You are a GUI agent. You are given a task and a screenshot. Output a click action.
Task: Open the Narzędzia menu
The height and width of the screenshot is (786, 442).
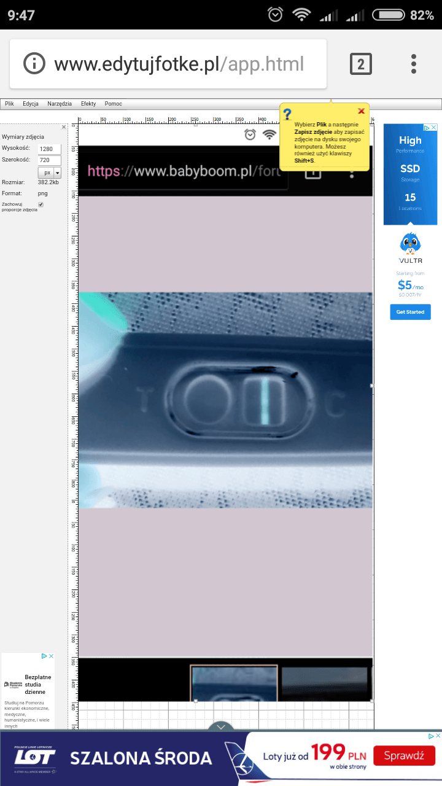tap(60, 104)
